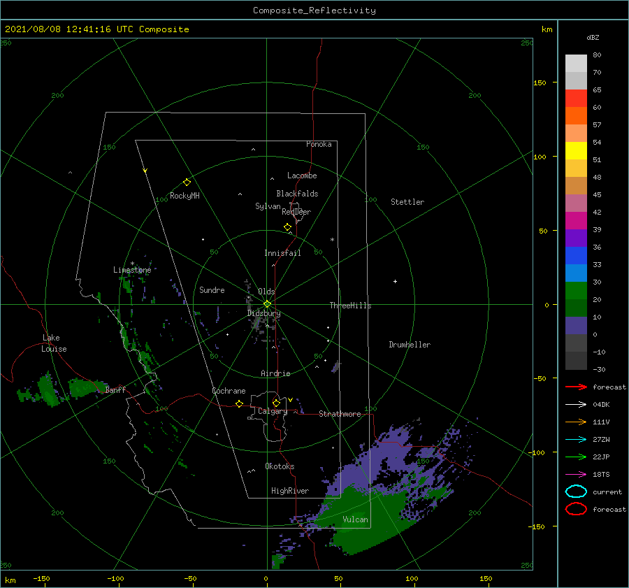The image size is (629, 588).
Task: Click the Didsbury town label
Action: [263, 313]
